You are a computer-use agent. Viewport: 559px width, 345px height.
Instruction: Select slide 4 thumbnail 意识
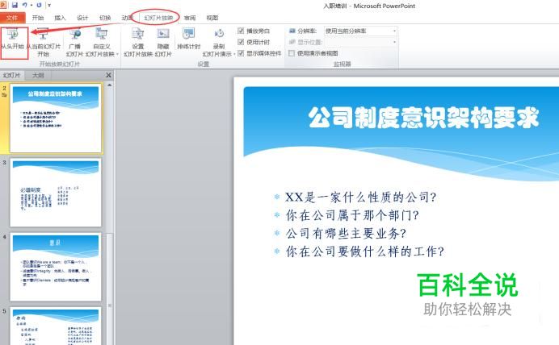56,267
